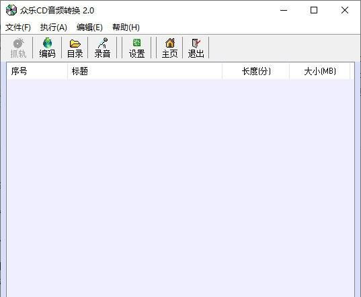Open the 编辑(E) menu
361x297 pixels.
[x=89, y=27]
